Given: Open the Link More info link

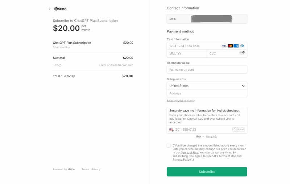Looking at the screenshot, I should point(211,137).
